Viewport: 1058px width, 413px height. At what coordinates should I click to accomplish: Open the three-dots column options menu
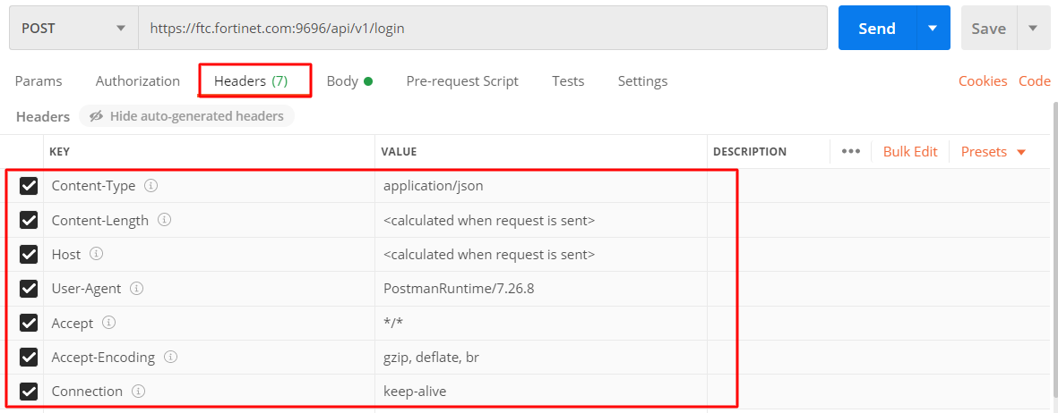click(850, 152)
